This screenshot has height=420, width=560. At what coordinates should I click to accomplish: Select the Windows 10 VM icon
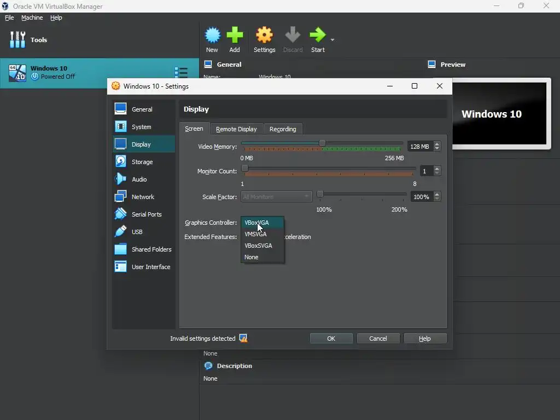pyautogui.click(x=17, y=73)
